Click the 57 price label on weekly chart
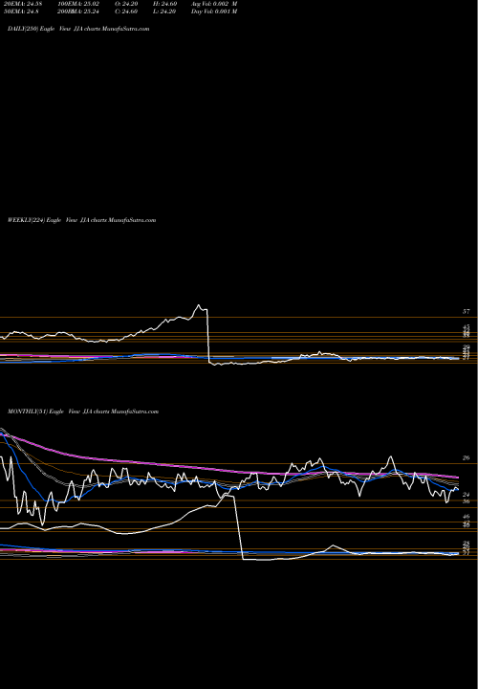The width and height of the screenshot is (478, 689). [467, 312]
